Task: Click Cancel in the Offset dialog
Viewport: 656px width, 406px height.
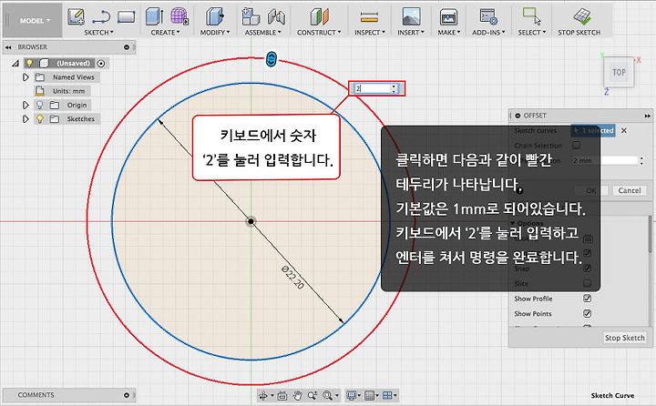Action: pos(630,190)
